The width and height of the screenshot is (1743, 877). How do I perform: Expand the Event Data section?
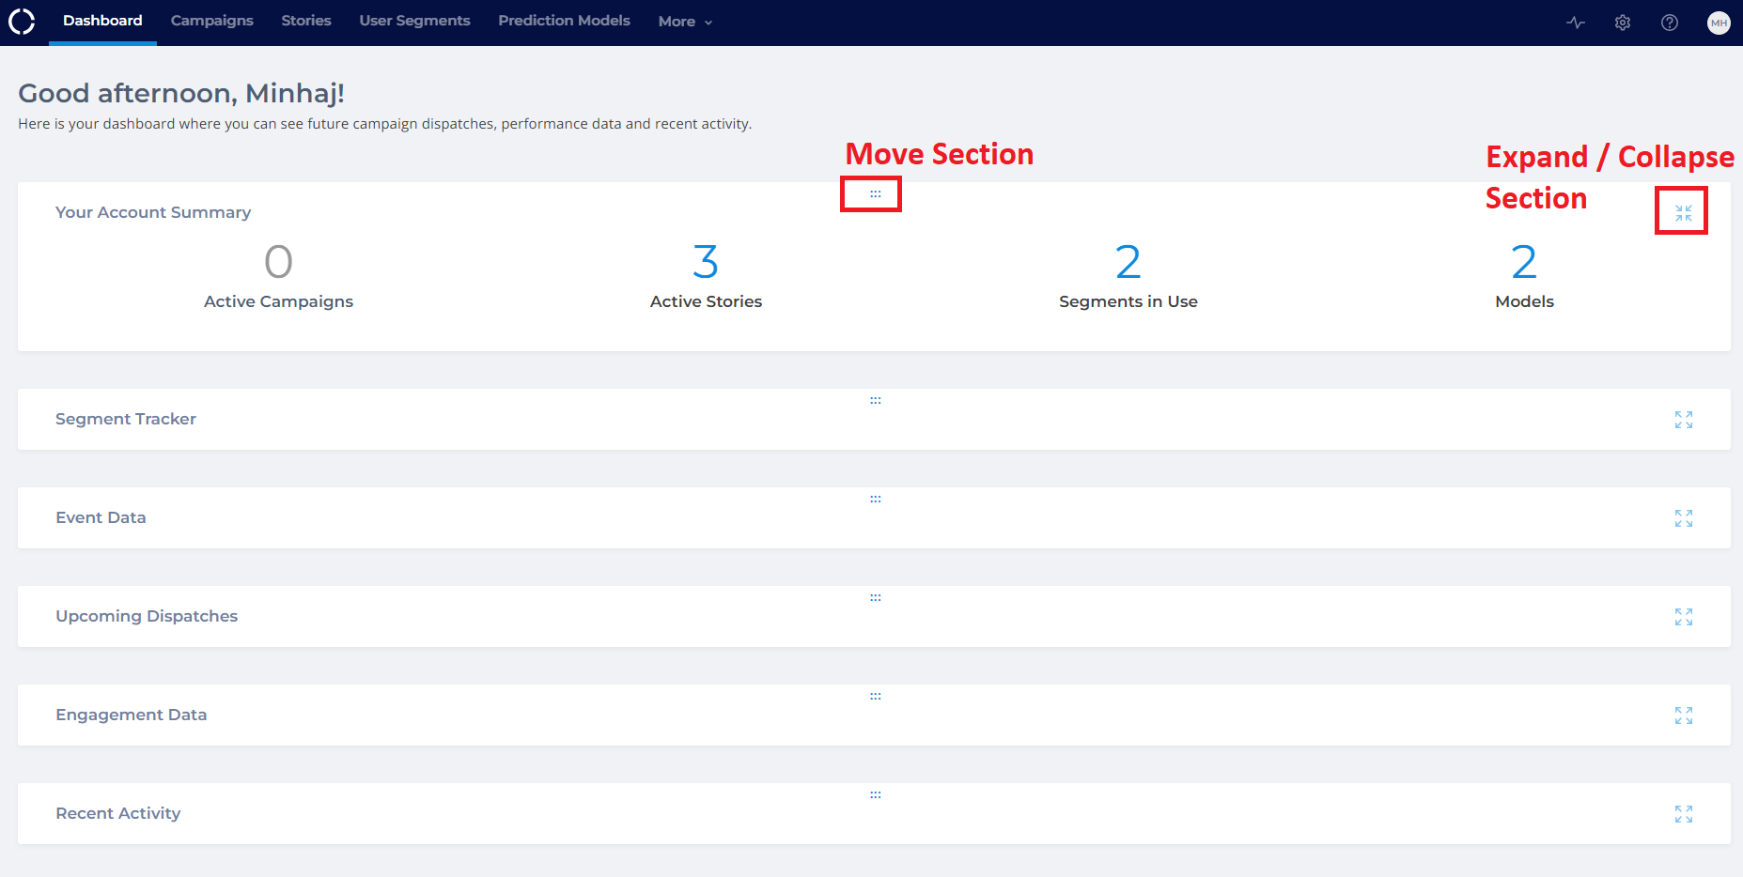click(1684, 518)
